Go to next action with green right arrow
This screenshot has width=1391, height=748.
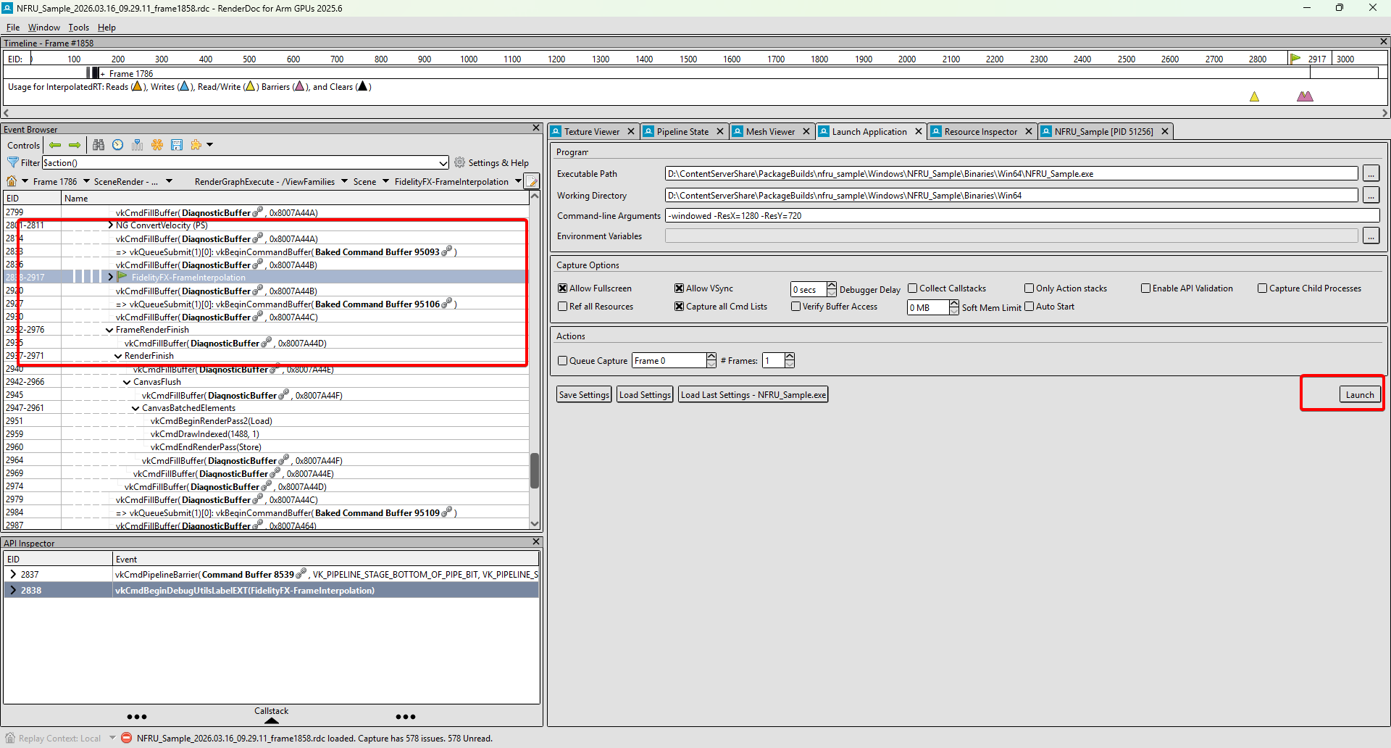tap(75, 145)
